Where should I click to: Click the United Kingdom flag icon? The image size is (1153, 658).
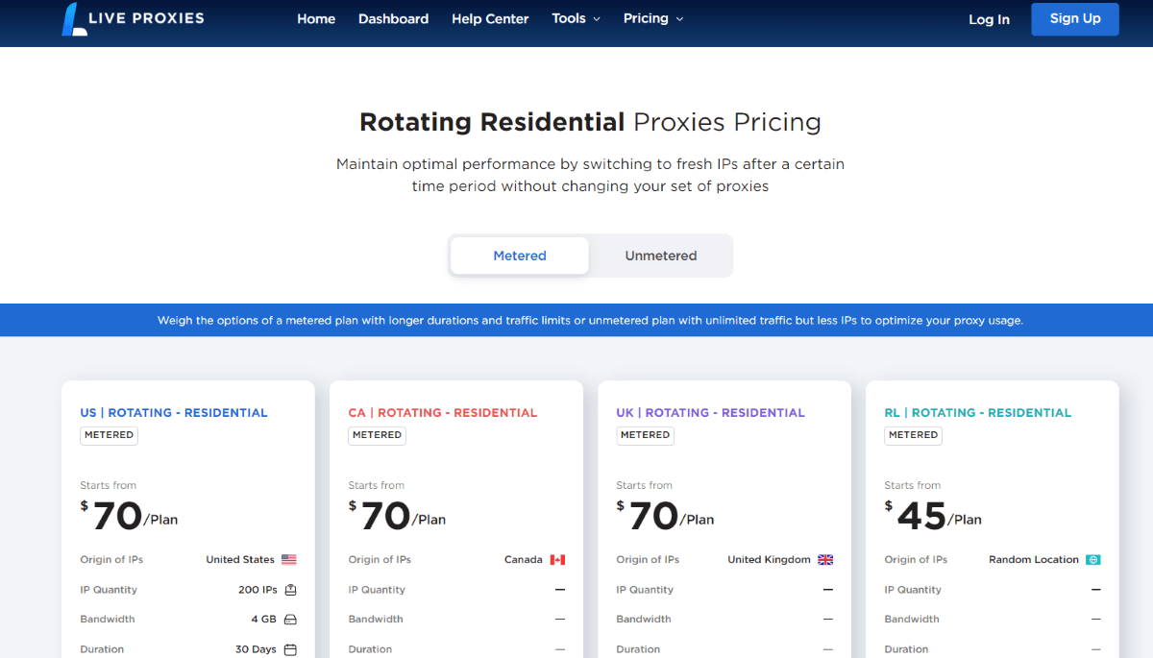[824, 559]
